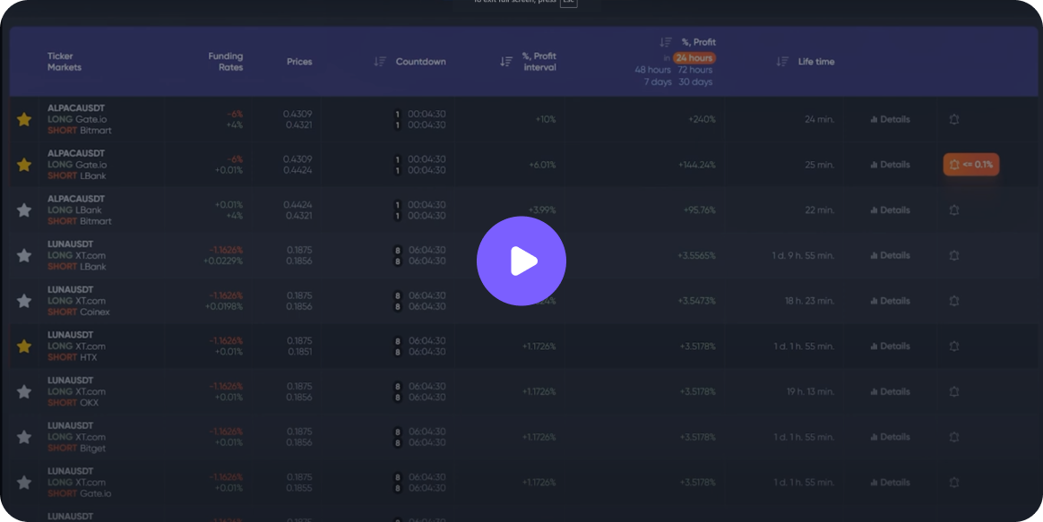Click the +6.01% profit interval value
Image resolution: width=1043 pixels, height=522 pixels.
(x=542, y=165)
